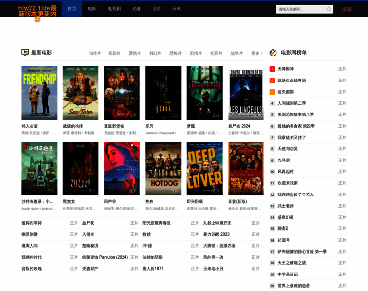The height and width of the screenshot is (291, 368).
Task: Open 病菌侵蚀 Parvulos (2024) entry
Action: pos(105,257)
